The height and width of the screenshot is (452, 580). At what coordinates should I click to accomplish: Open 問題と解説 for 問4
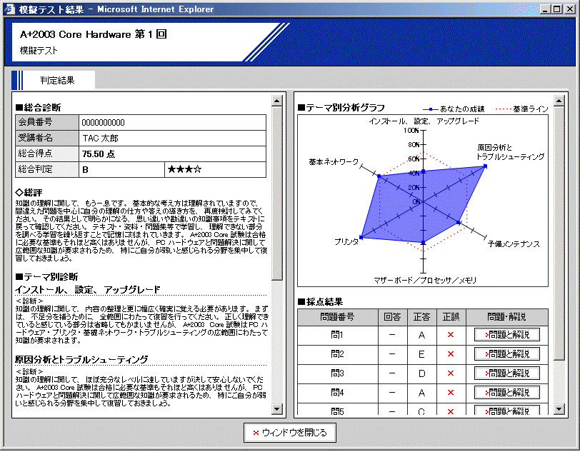tap(506, 393)
